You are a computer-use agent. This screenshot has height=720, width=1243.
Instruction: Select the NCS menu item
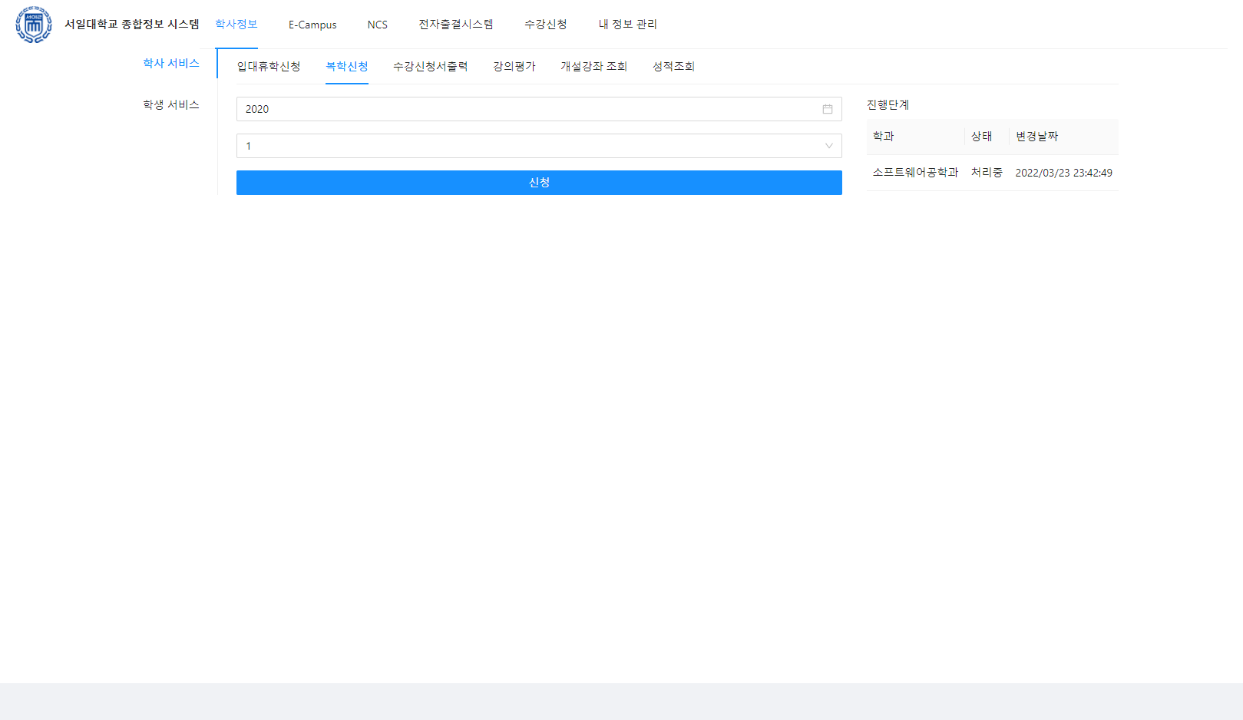click(378, 24)
